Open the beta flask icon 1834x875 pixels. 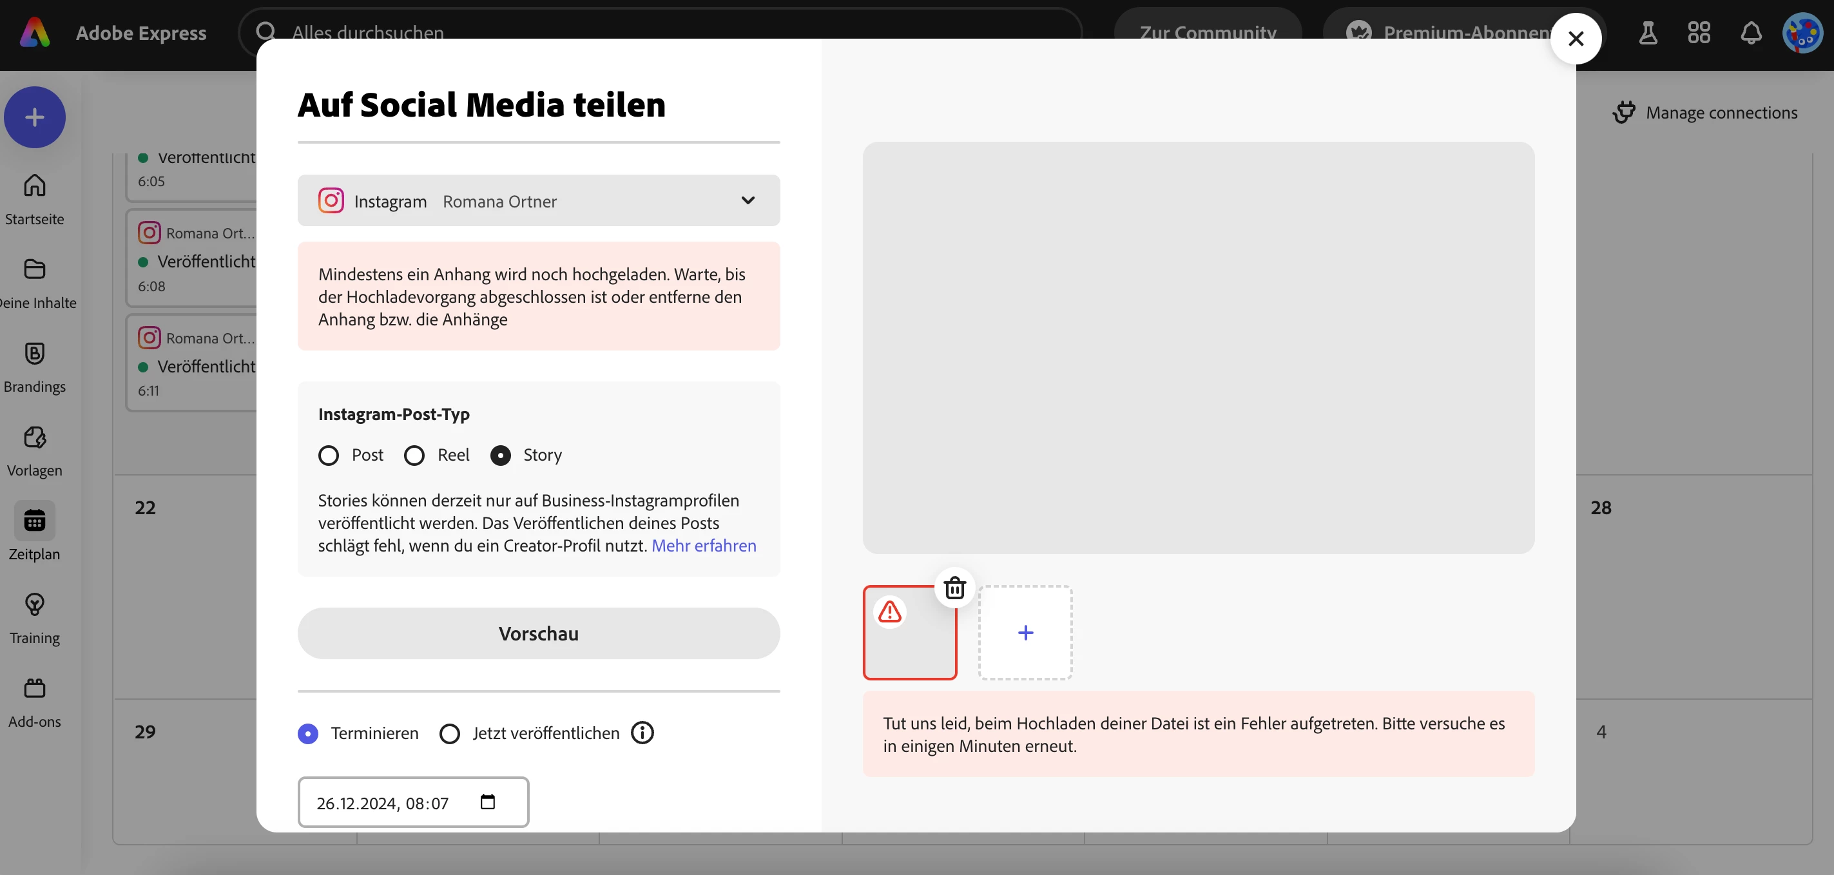1648,33
